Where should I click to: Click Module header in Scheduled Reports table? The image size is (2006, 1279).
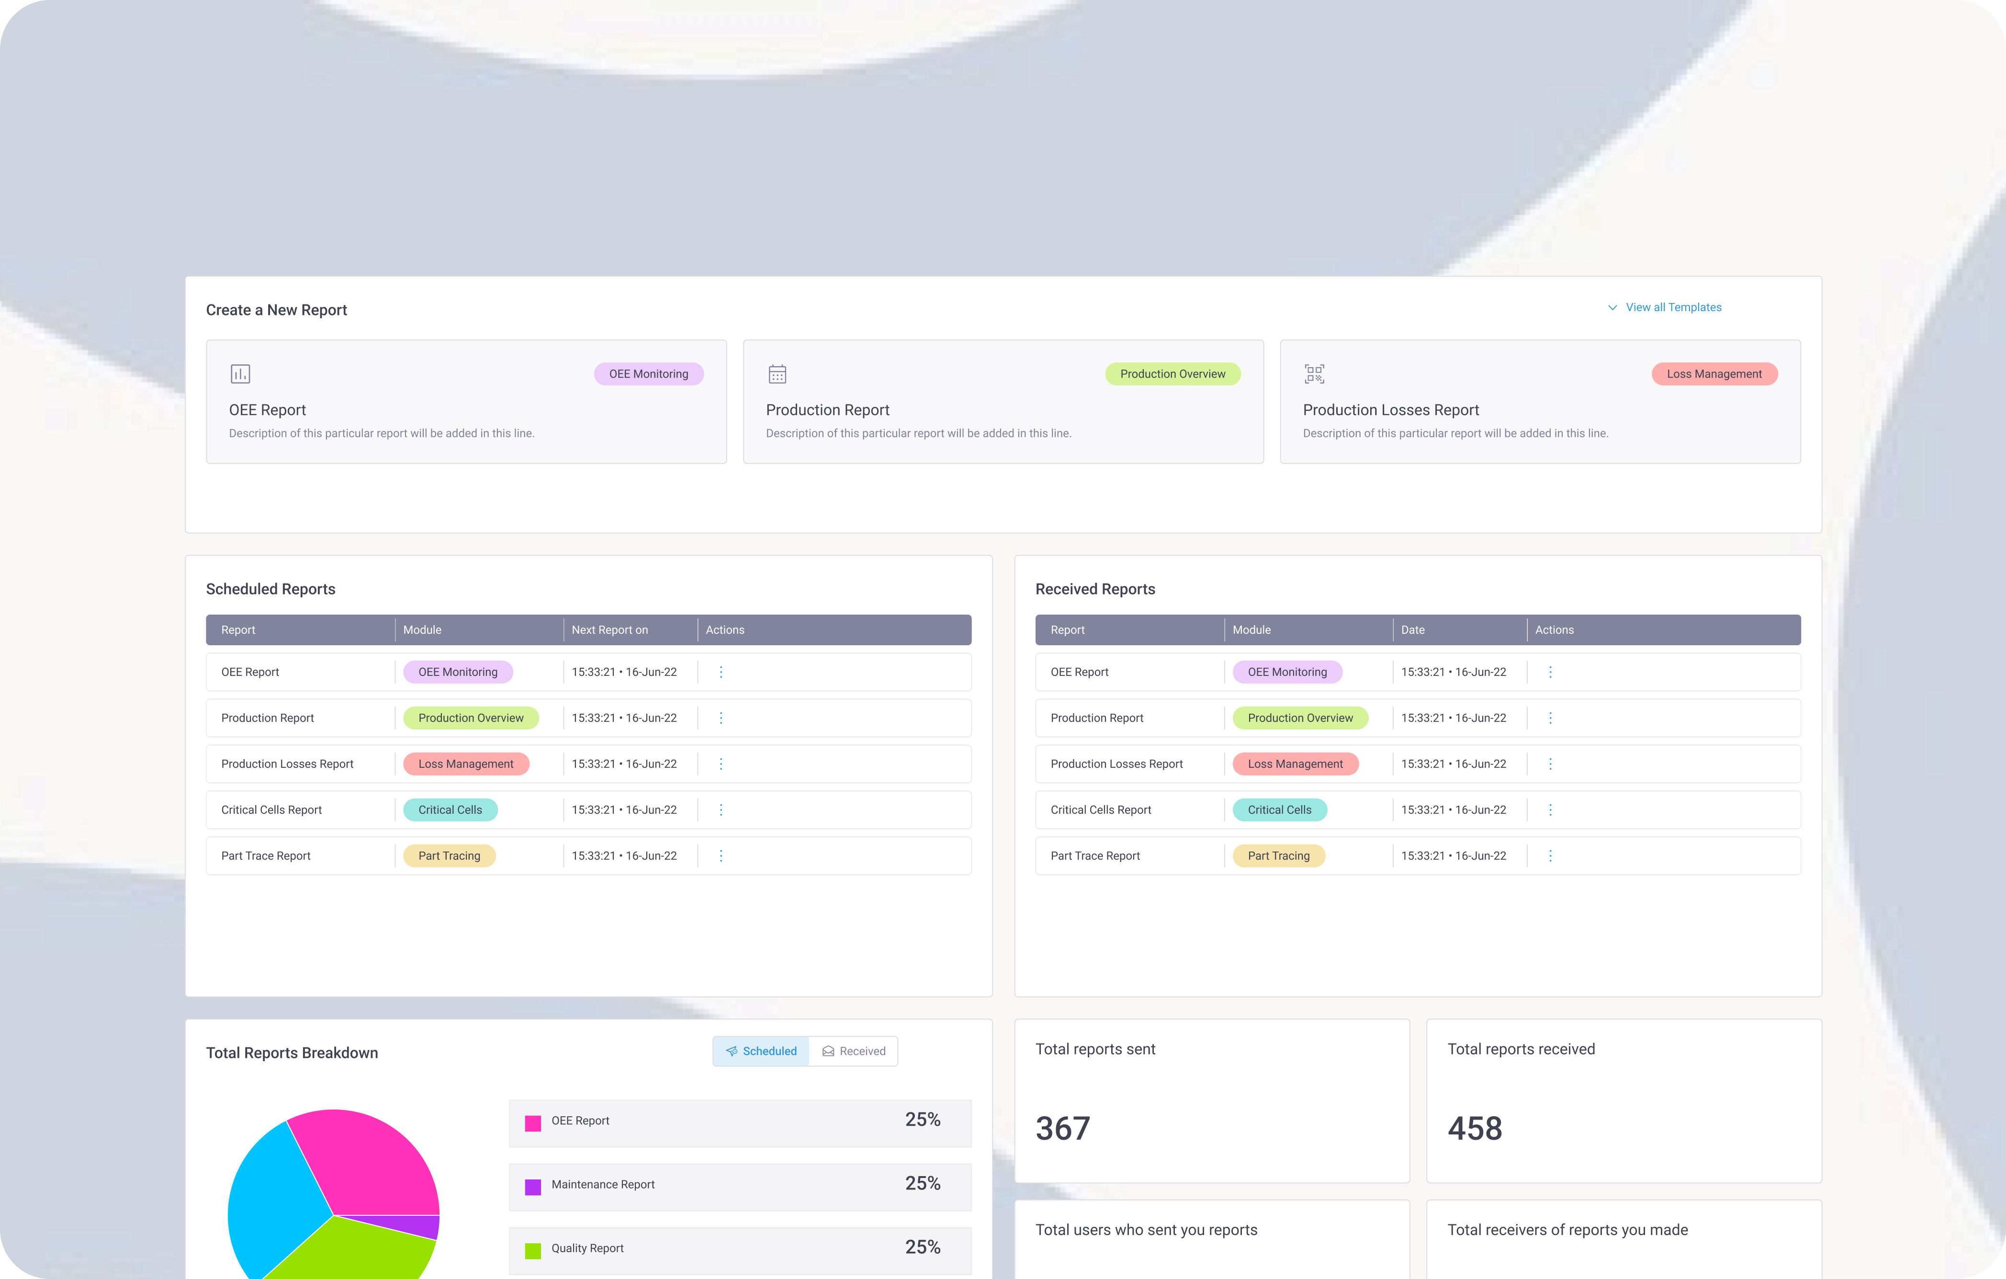422,629
